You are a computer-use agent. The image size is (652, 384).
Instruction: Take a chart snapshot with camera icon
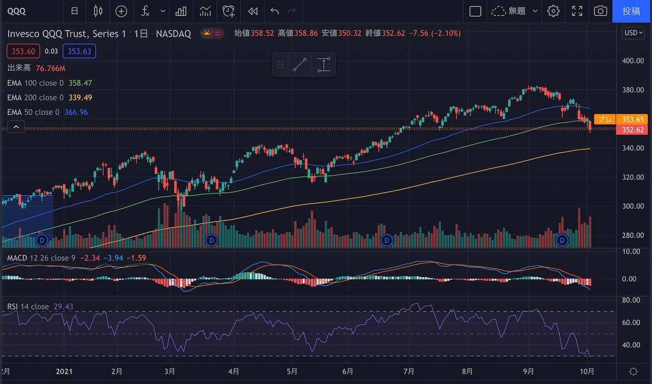(x=600, y=11)
